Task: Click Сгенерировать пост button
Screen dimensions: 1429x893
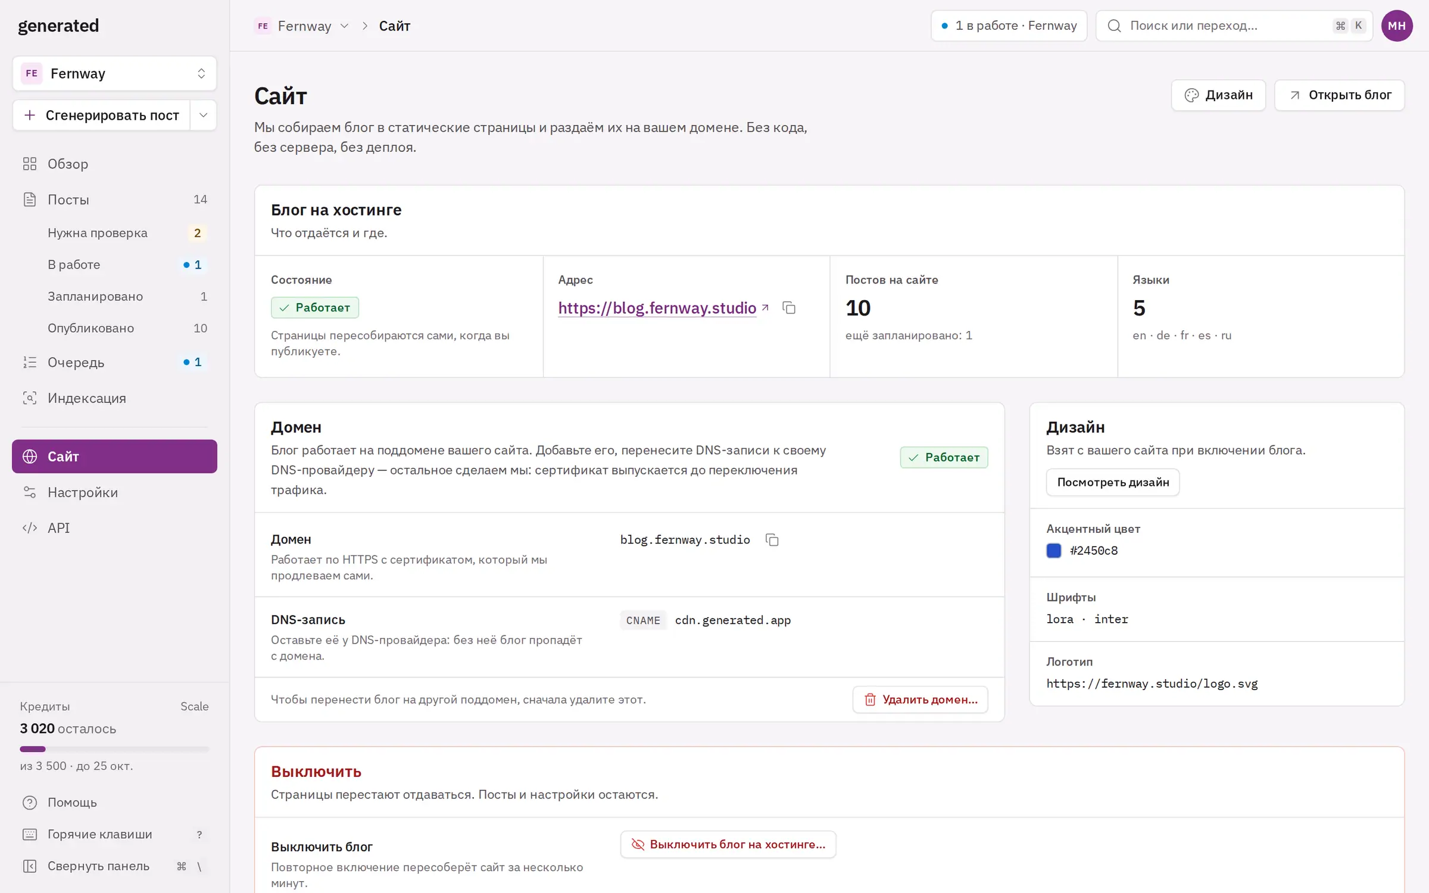Action: 101,115
